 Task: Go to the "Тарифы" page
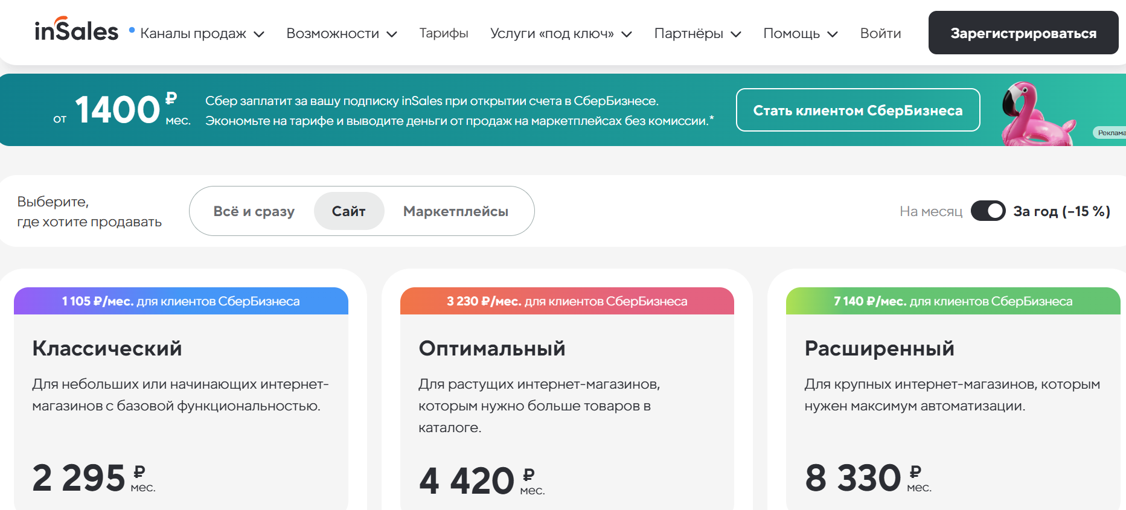click(x=444, y=34)
